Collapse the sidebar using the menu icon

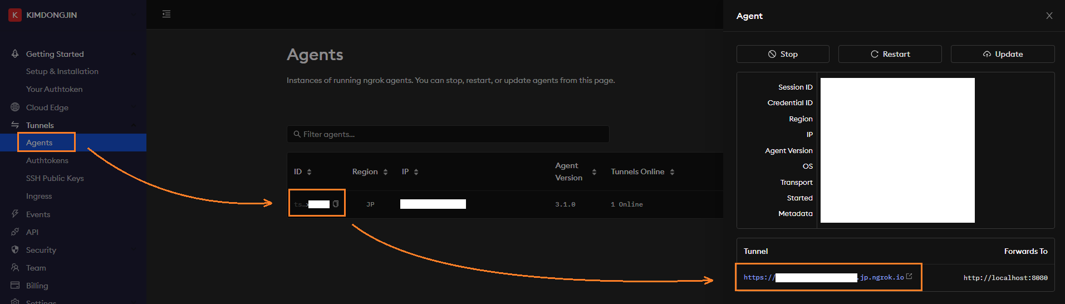click(x=166, y=14)
